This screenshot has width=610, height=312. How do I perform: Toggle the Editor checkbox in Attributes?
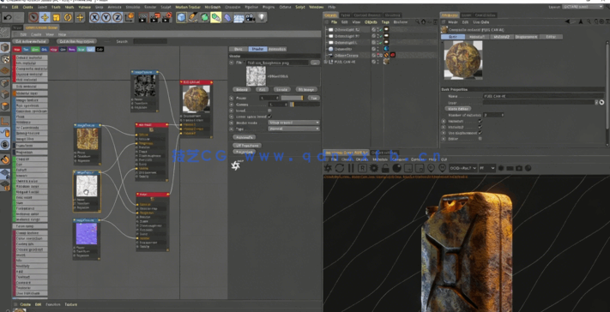tap(480, 138)
